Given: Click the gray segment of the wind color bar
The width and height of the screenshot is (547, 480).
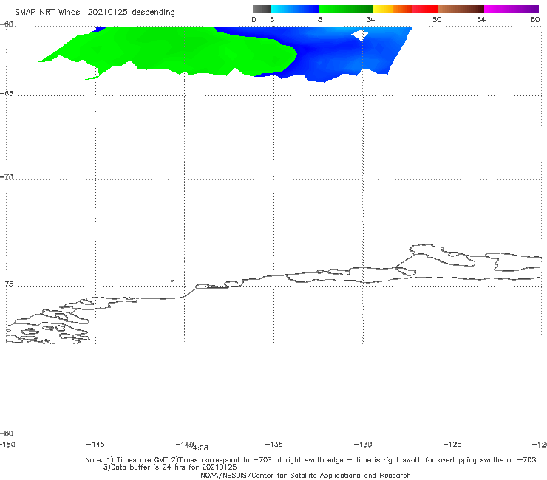Looking at the screenshot, I should tap(262, 9).
